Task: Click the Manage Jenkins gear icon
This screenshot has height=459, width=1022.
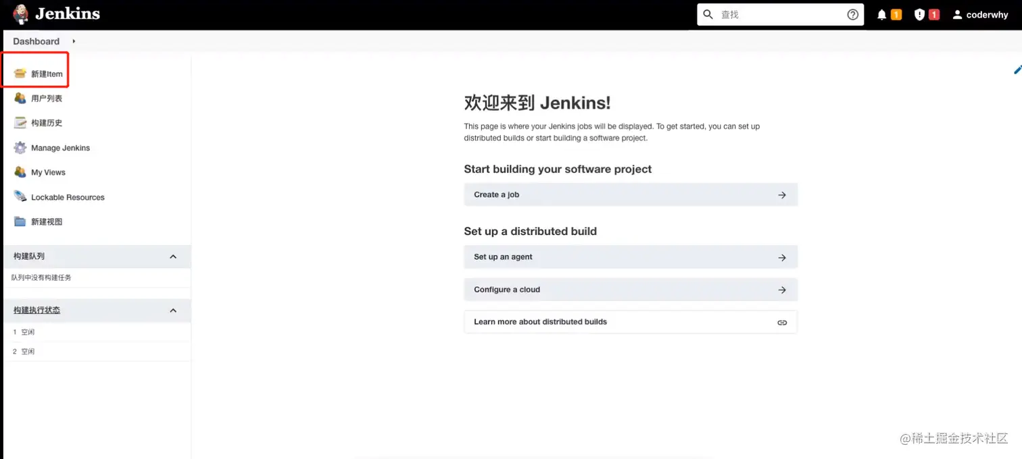Action: pyautogui.click(x=20, y=147)
